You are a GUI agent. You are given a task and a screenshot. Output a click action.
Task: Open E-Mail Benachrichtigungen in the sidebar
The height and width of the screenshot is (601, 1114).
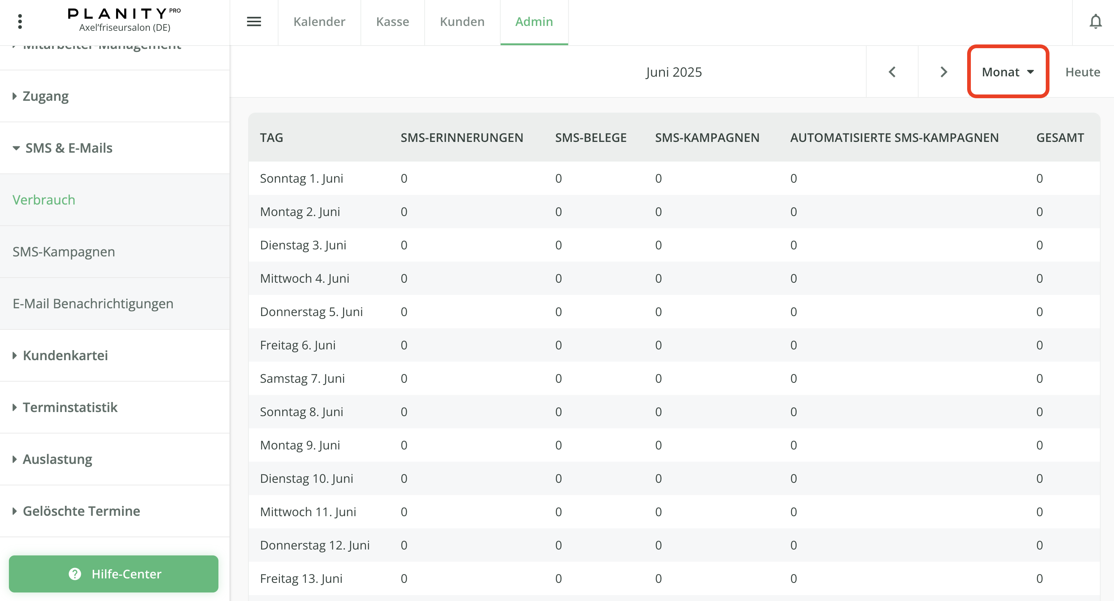(x=93, y=303)
